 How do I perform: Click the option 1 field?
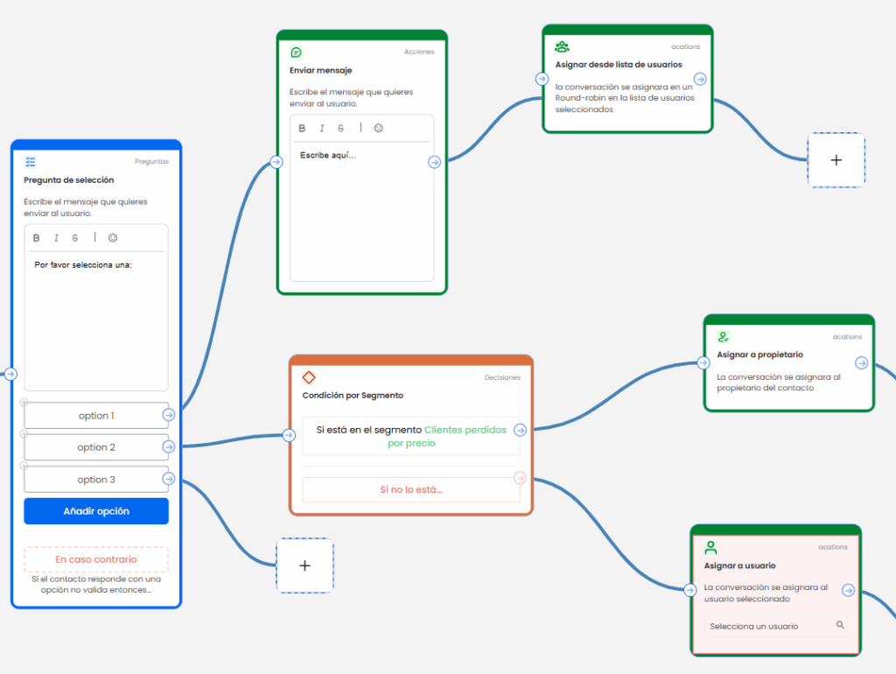(95, 416)
